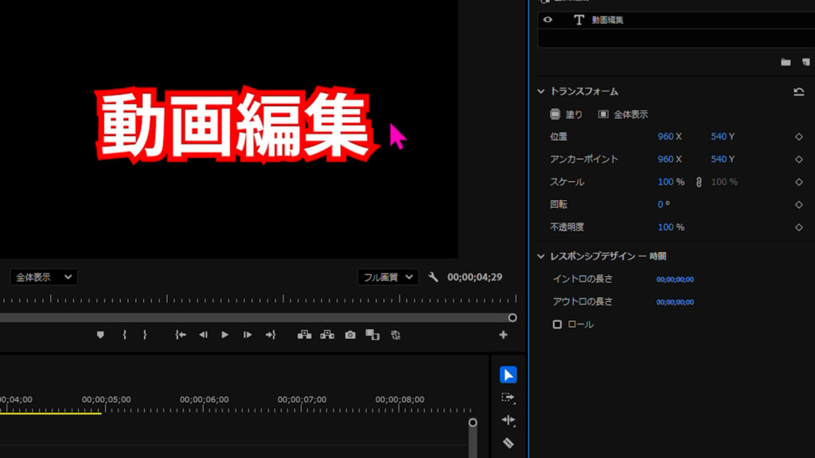Open the wrench settings in program monitor

click(433, 277)
